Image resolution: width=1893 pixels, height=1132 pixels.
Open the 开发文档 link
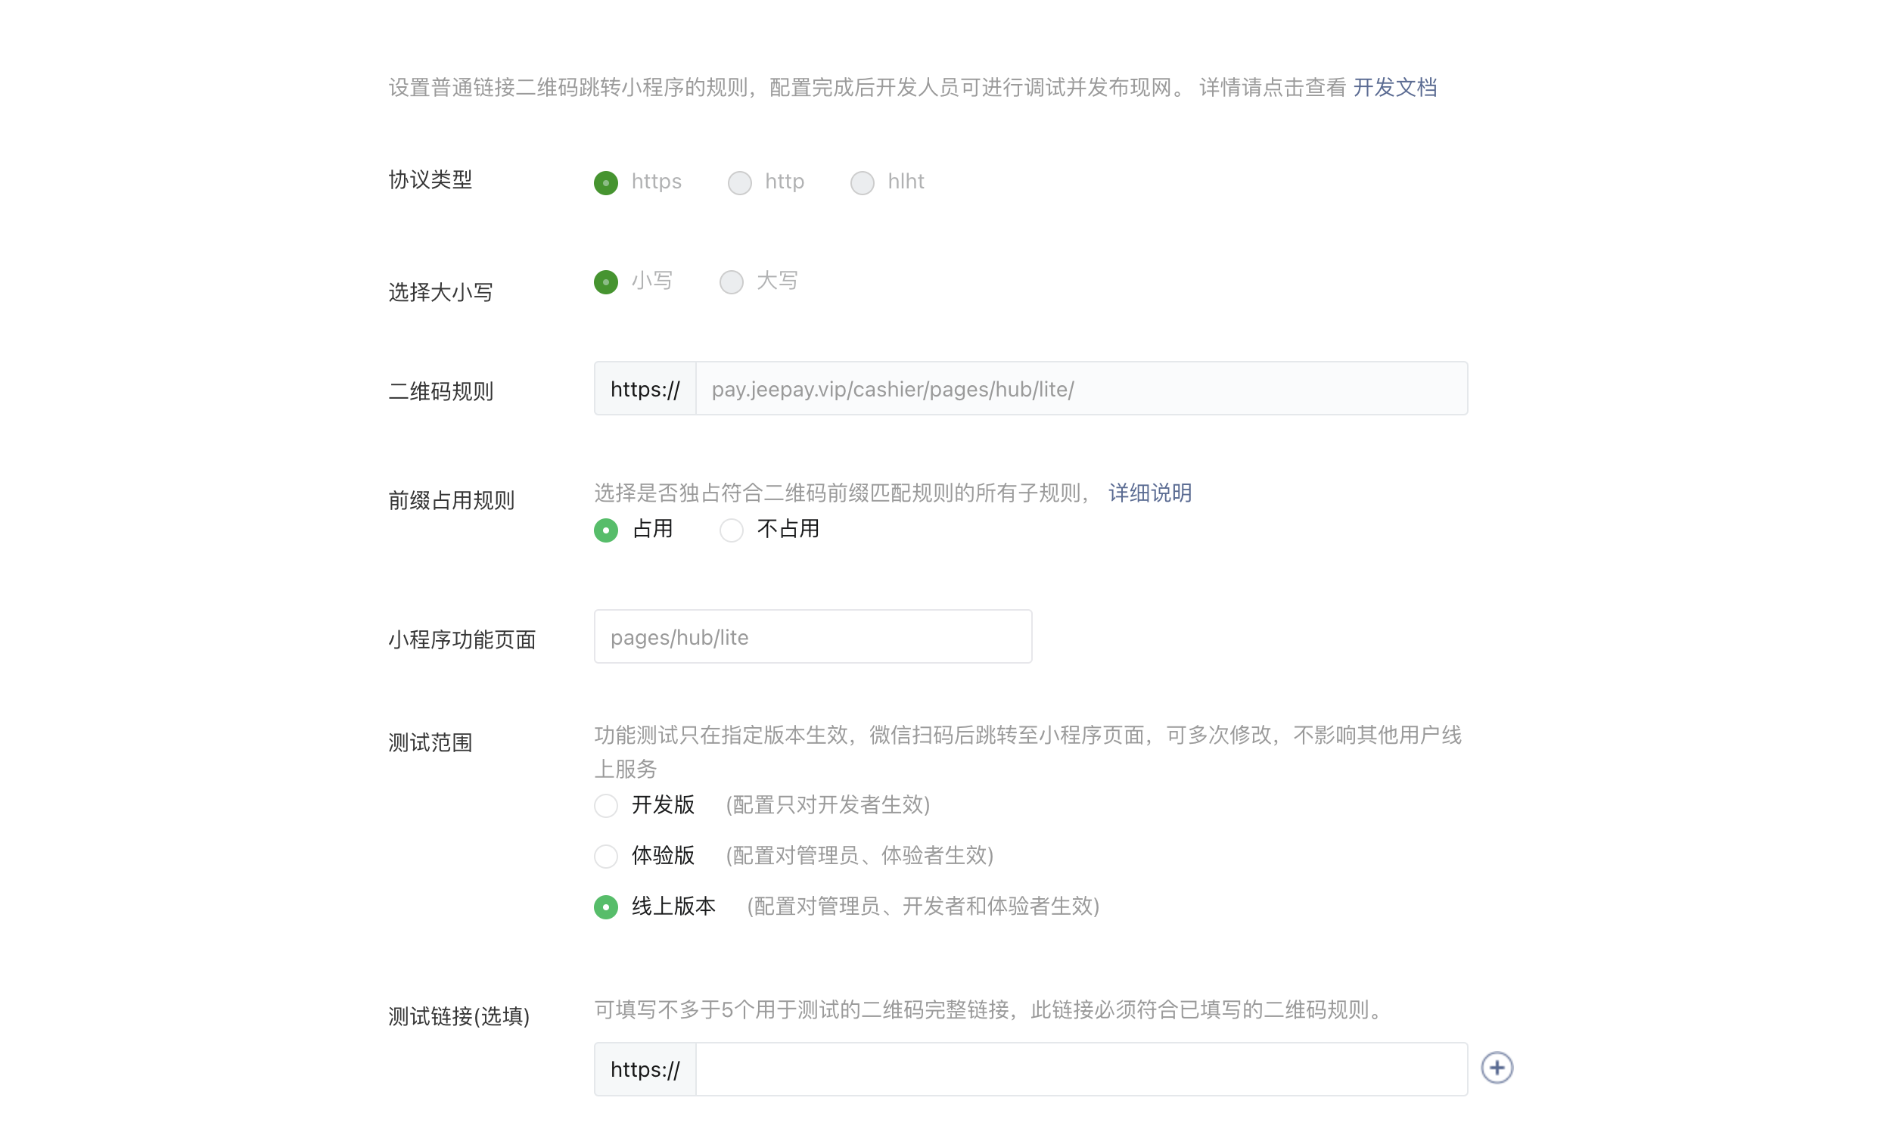click(1394, 88)
